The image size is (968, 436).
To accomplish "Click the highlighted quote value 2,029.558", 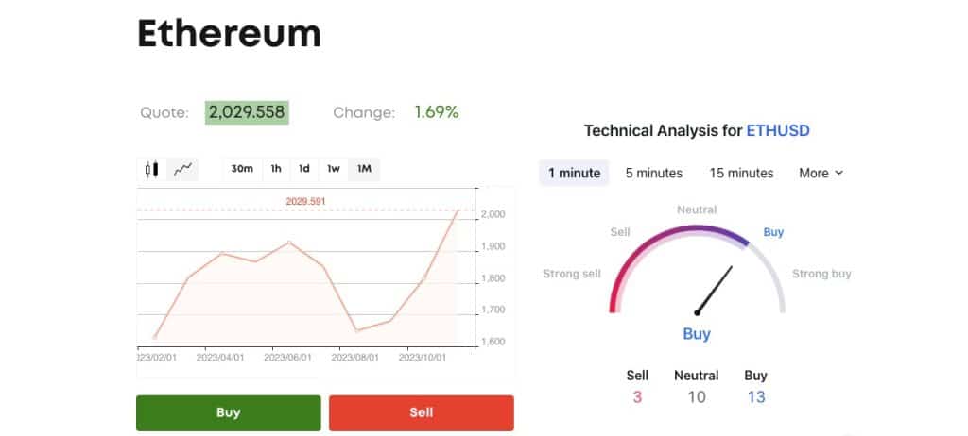I will point(247,112).
